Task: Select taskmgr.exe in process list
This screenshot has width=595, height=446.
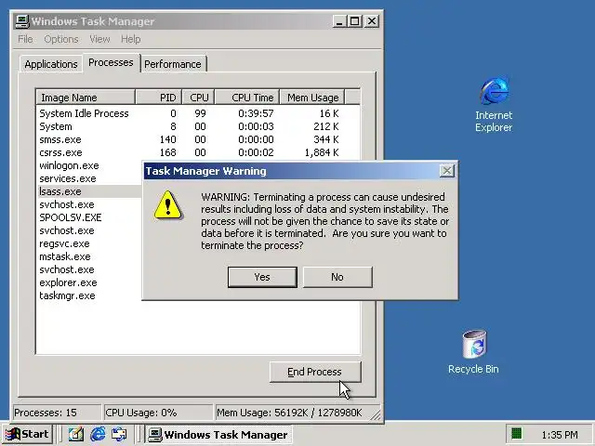Action: pyautogui.click(x=67, y=295)
